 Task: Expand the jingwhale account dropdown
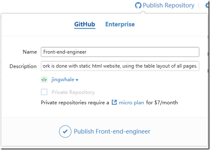tap(65, 80)
